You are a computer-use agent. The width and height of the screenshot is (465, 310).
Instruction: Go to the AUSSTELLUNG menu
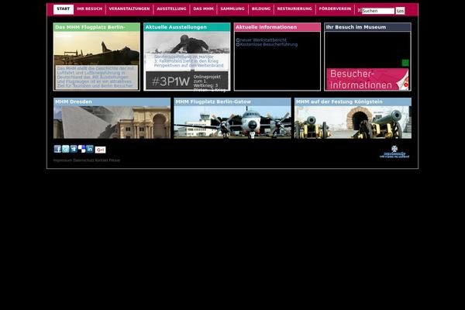[171, 9]
